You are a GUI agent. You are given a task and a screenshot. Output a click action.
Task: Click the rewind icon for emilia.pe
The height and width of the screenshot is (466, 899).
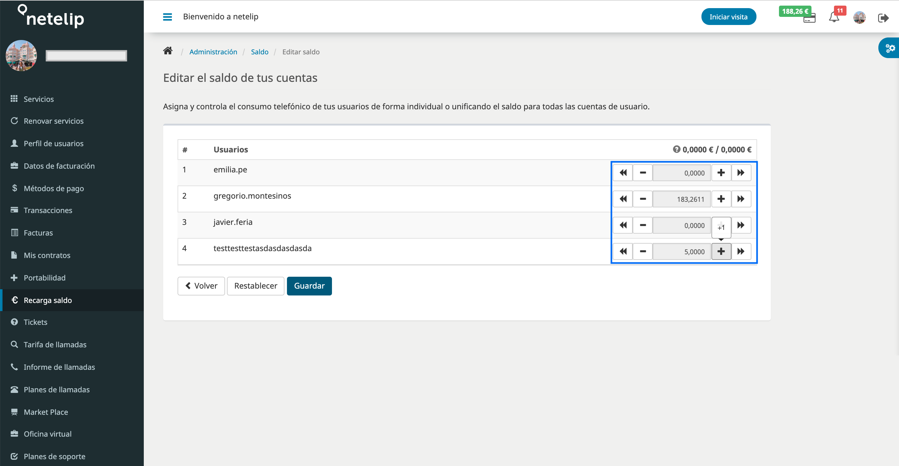(623, 172)
